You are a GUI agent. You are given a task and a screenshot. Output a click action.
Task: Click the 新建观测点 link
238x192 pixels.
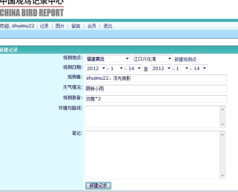(185, 59)
